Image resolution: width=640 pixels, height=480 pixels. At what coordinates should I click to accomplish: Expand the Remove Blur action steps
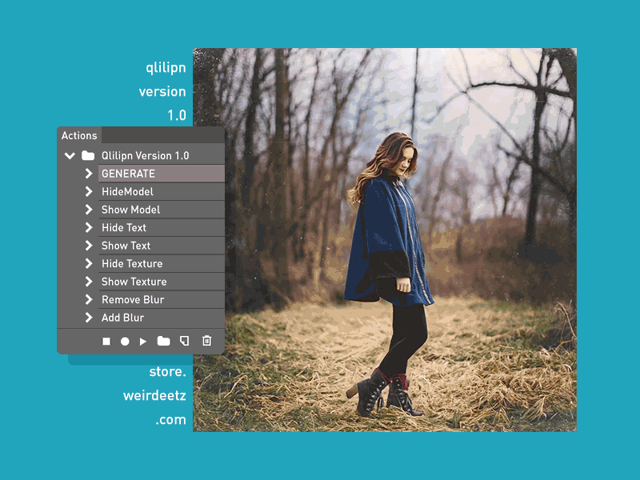pos(90,299)
